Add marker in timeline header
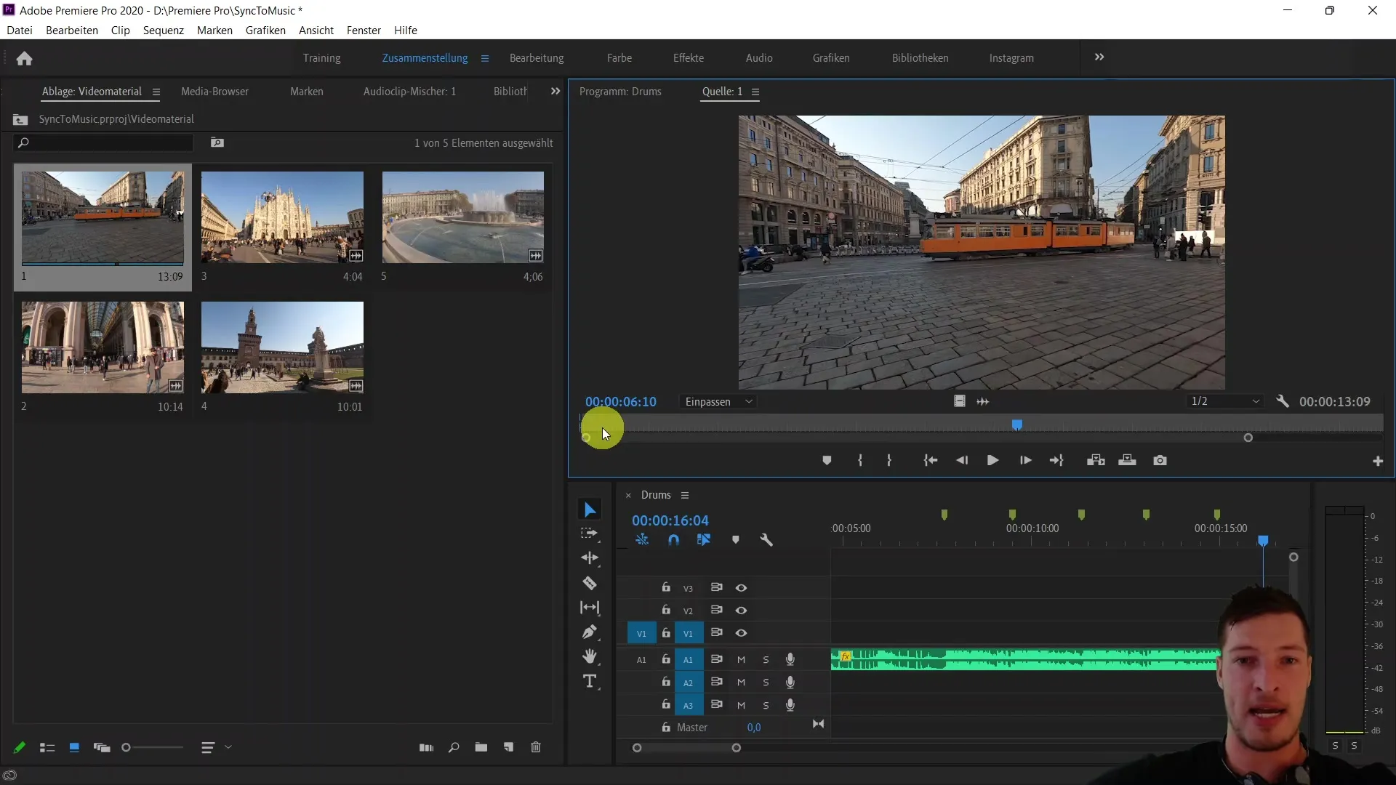Image resolution: width=1396 pixels, height=785 pixels. (735, 539)
